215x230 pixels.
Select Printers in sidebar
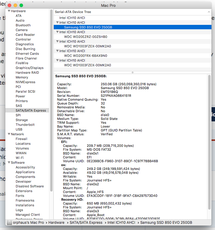[x=22, y=101]
